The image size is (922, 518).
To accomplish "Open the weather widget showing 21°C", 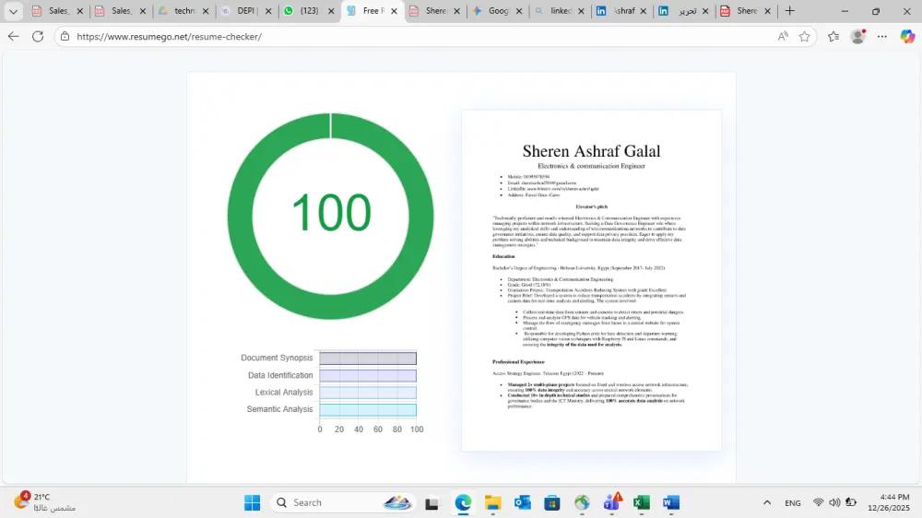I will (x=45, y=502).
